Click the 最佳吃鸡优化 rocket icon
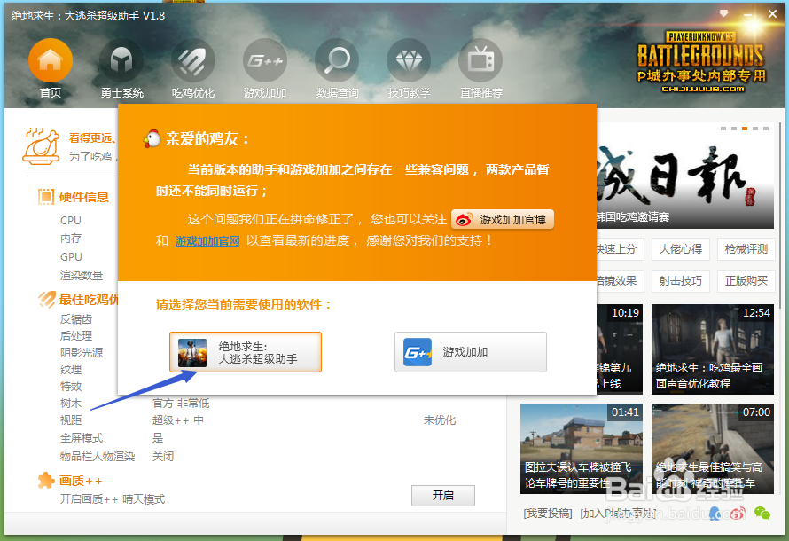This screenshot has width=789, height=541. point(47,300)
